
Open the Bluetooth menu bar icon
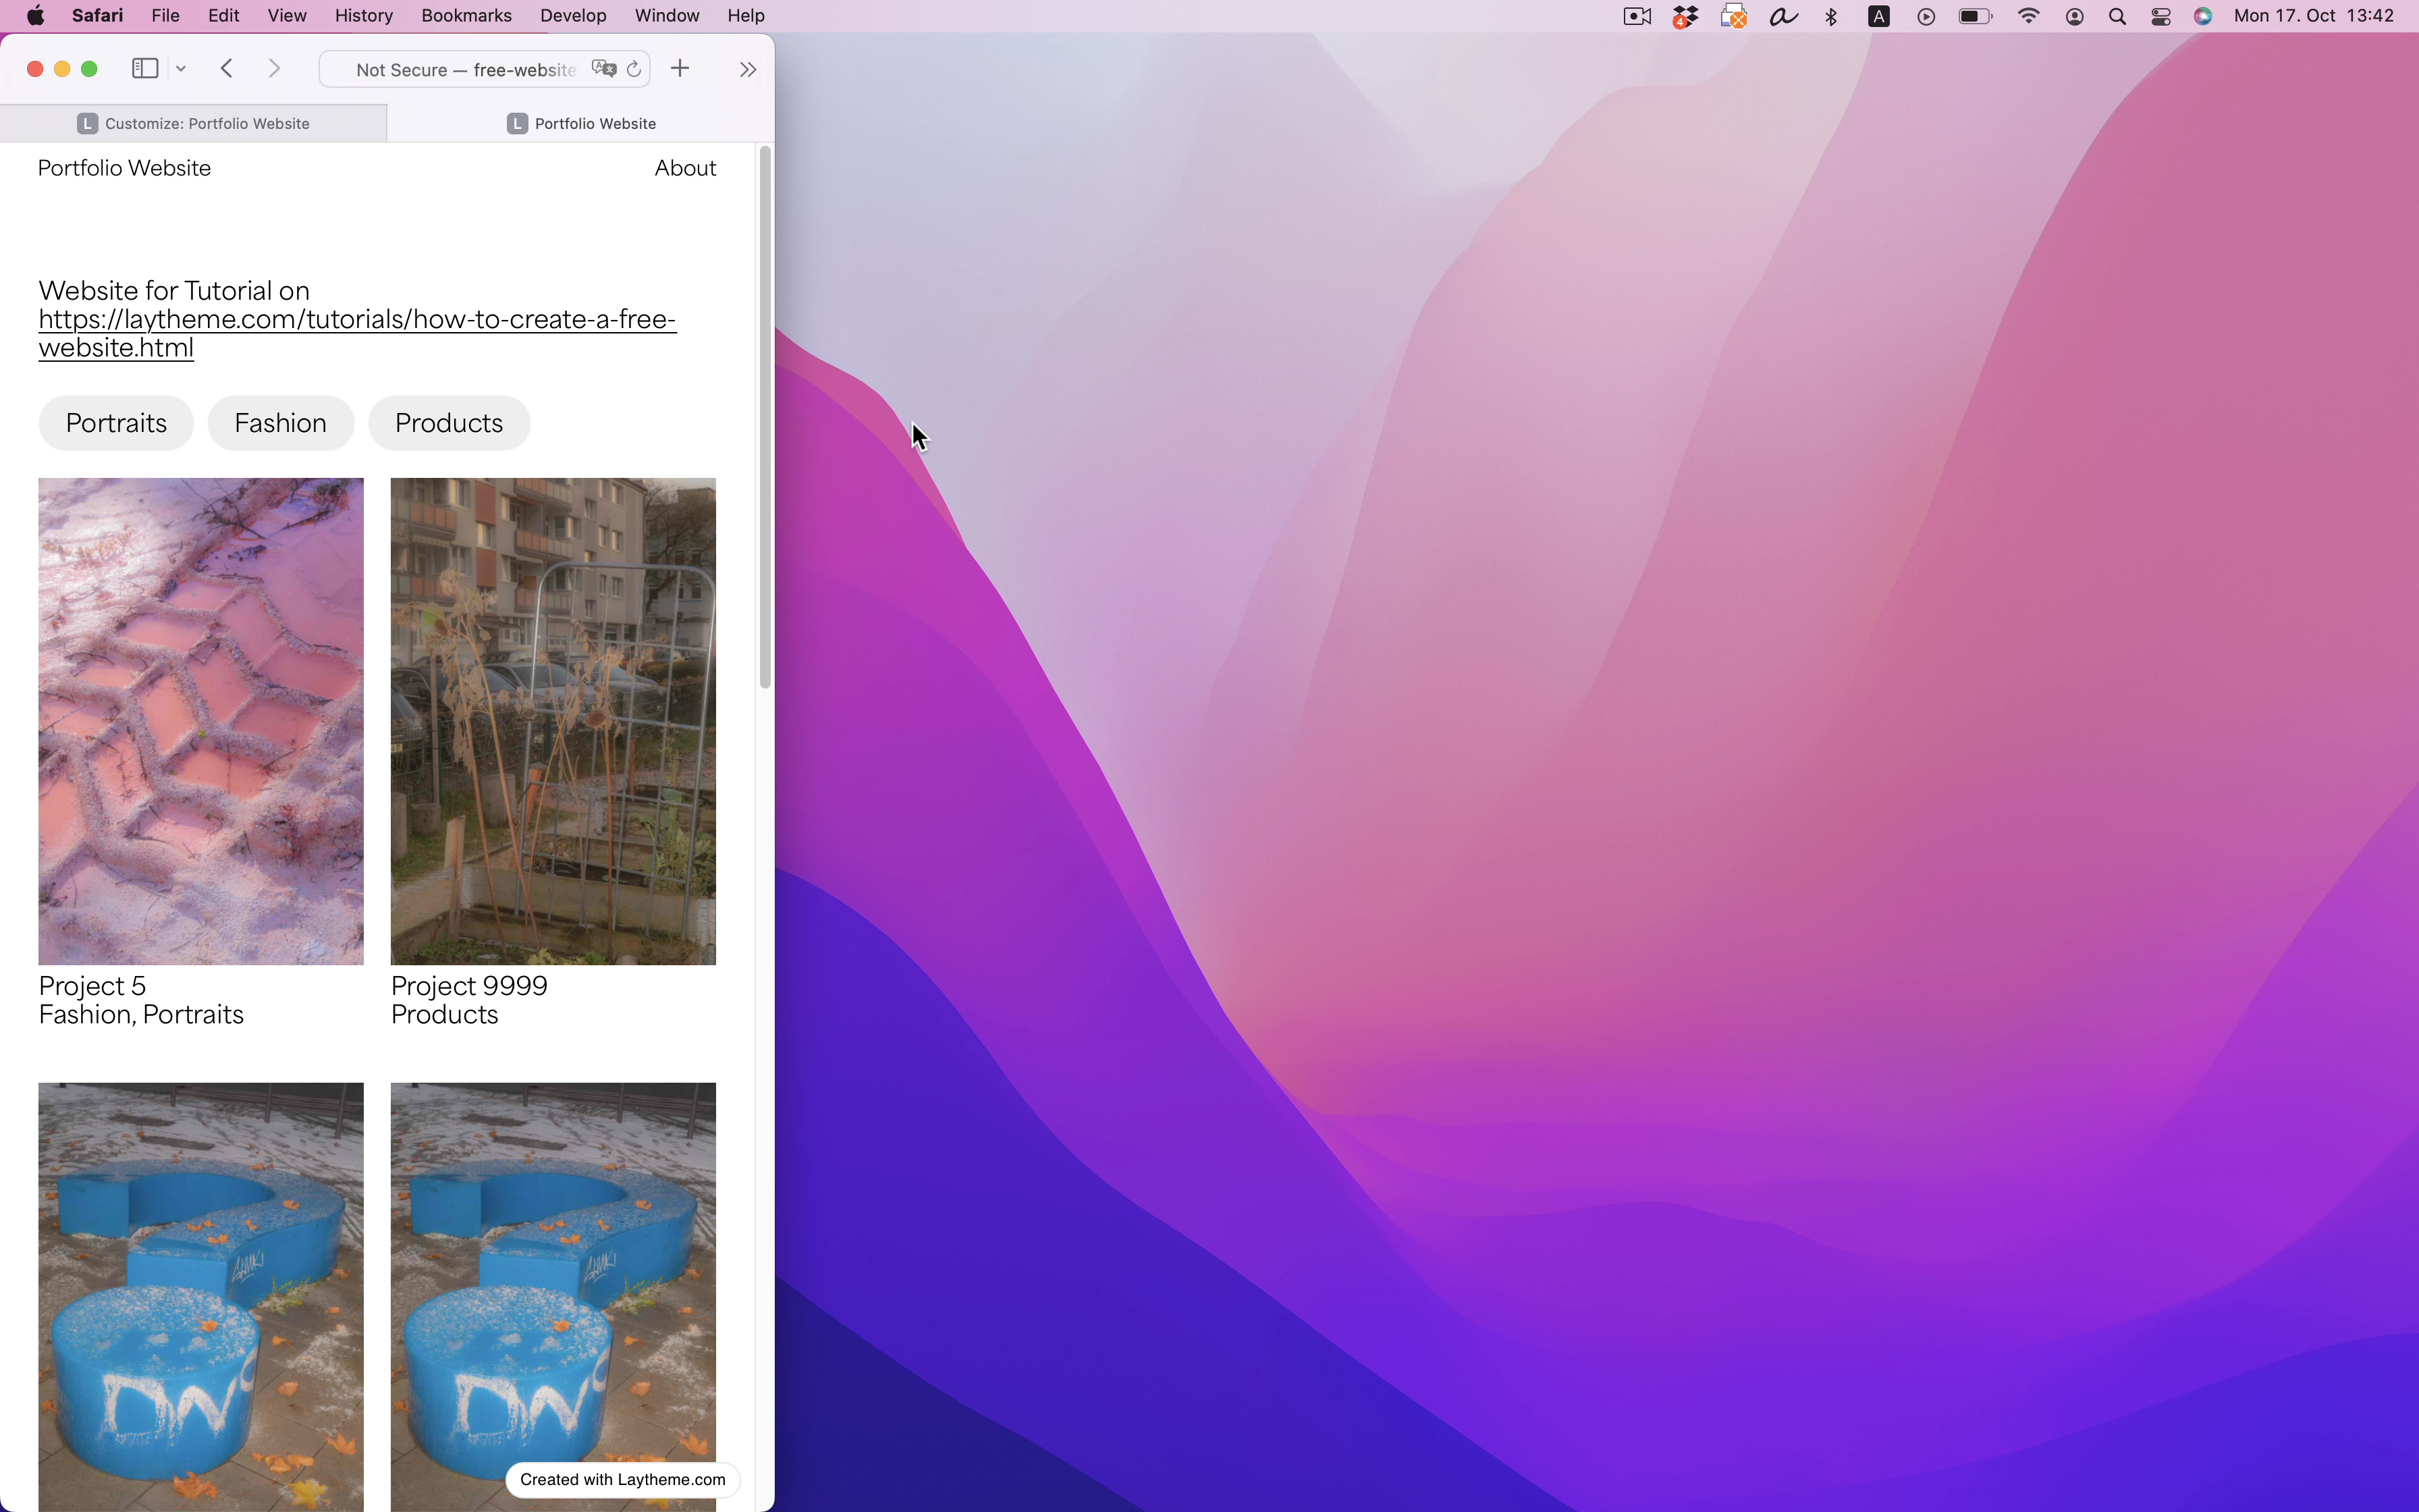(1831, 16)
